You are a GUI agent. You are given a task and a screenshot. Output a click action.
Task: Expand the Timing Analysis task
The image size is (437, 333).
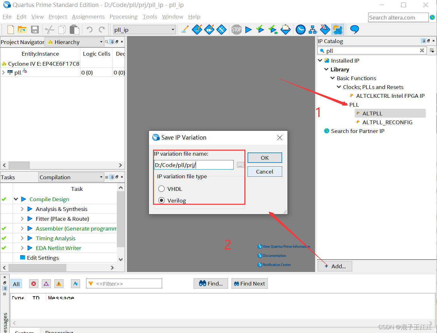click(x=22, y=238)
